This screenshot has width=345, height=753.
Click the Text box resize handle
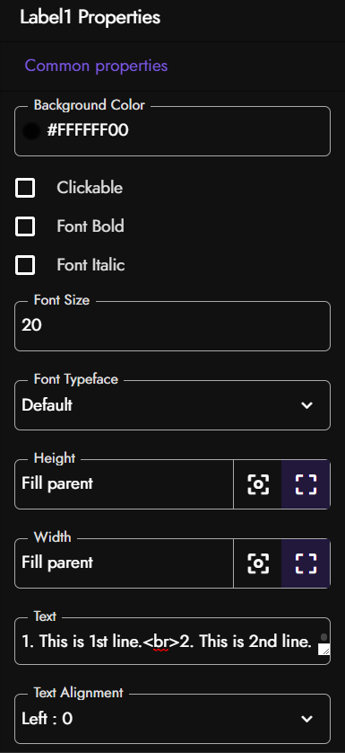[324, 650]
